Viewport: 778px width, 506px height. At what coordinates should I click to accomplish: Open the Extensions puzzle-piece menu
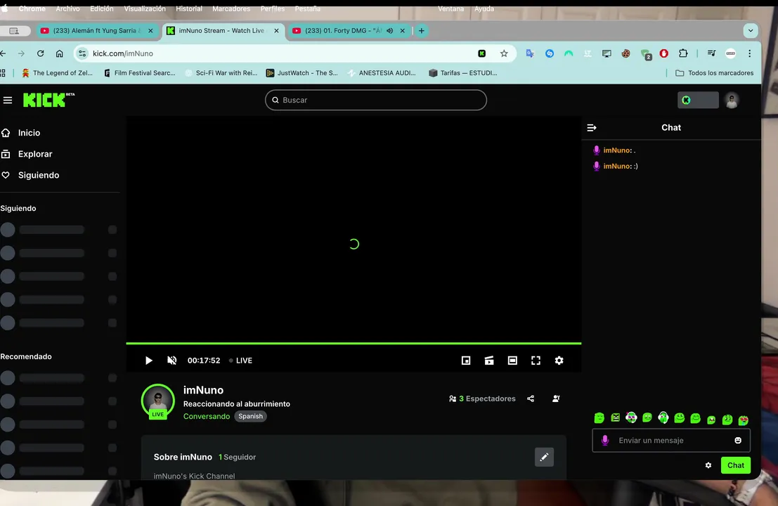click(683, 53)
